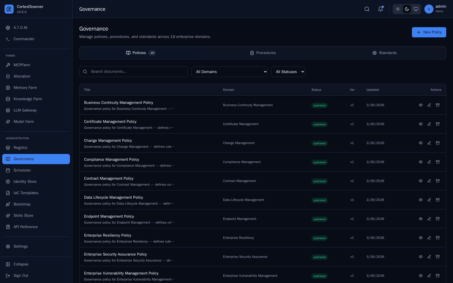Click the Updated column header
453x283 pixels.
click(x=373, y=90)
